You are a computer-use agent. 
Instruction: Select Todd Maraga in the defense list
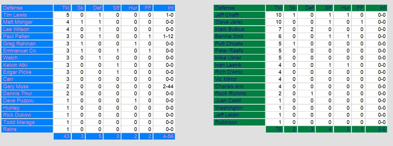click(x=19, y=122)
